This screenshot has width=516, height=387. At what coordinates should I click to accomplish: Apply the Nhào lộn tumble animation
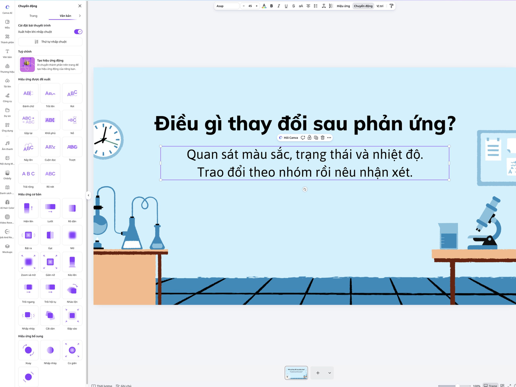tap(72, 289)
